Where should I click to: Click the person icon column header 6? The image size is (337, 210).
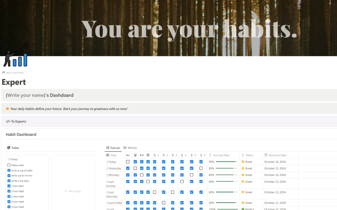coord(201,155)
